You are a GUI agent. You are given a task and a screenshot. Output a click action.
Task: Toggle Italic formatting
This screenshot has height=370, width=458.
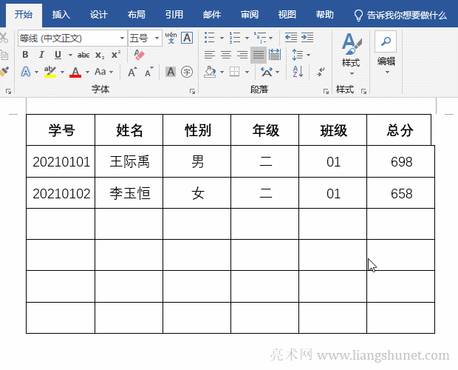point(41,55)
